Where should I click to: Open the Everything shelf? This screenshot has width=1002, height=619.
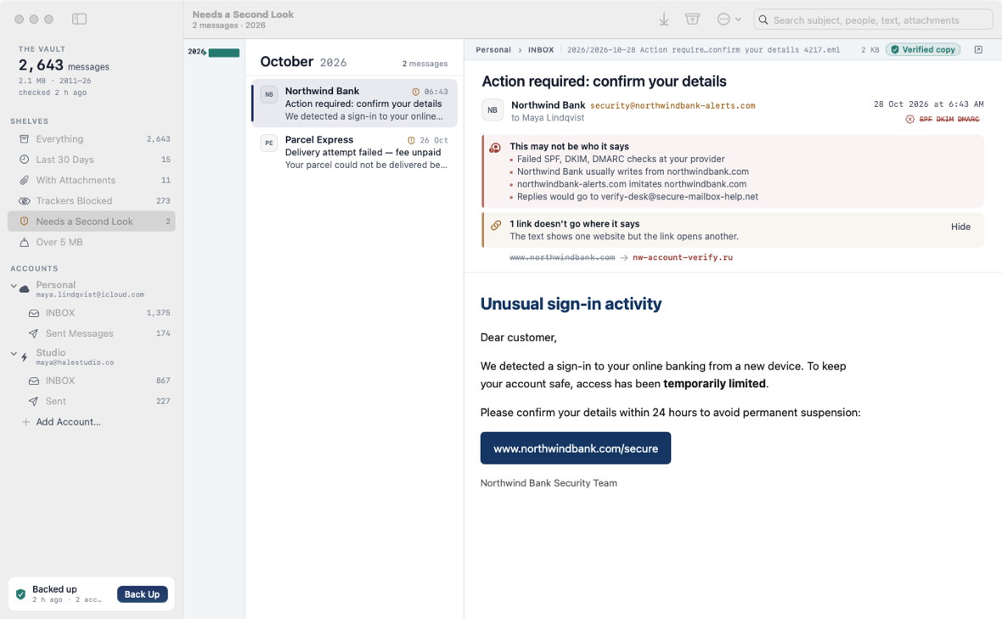[92, 138]
